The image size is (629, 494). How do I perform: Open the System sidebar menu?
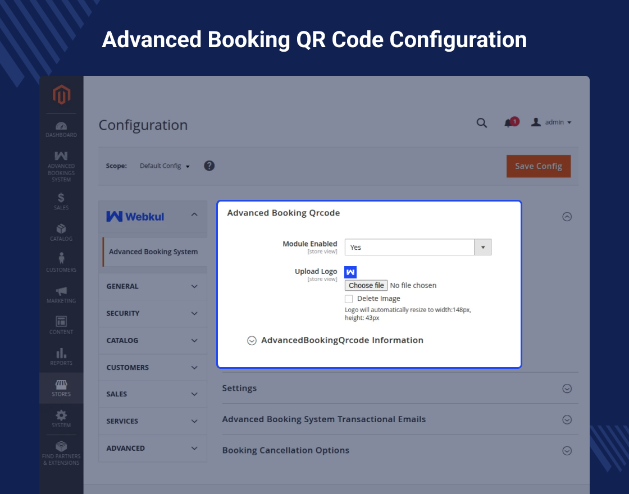coord(61,419)
